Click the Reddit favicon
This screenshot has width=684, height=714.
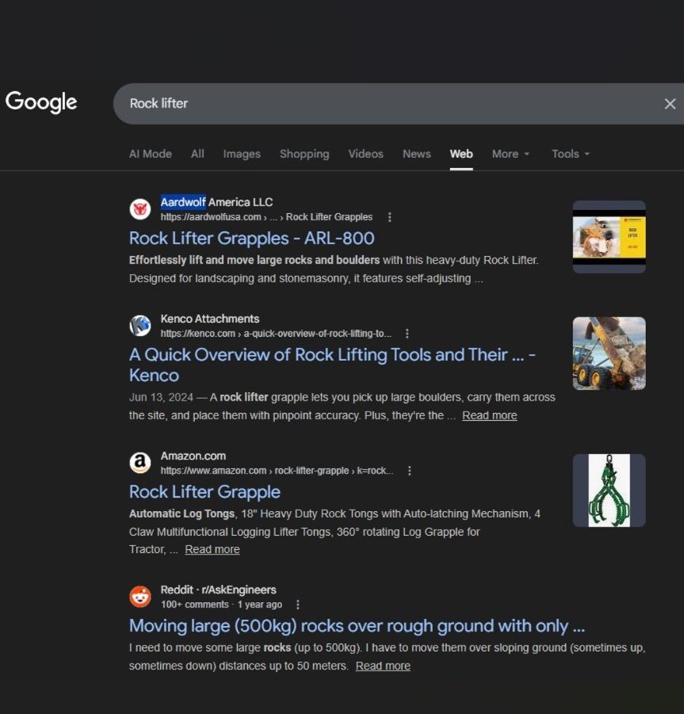click(140, 597)
